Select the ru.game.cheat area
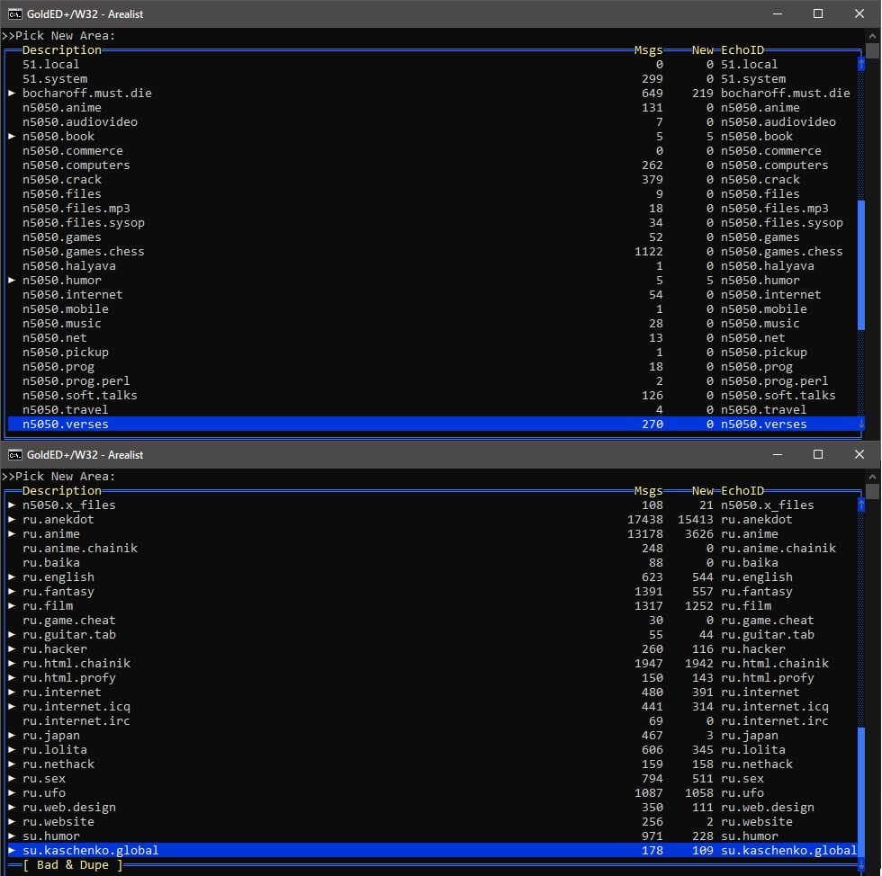 pyautogui.click(x=433, y=621)
